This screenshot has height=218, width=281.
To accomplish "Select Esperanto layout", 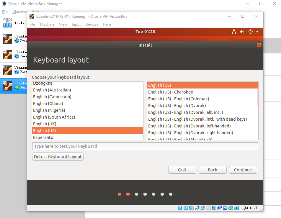I will pyautogui.click(x=88, y=137).
